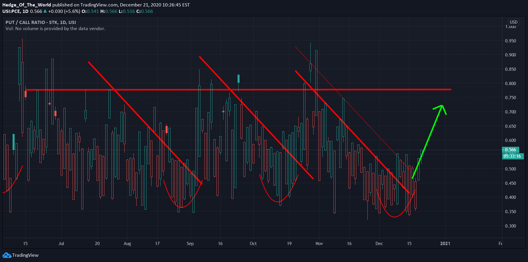Viewport: 528px width, 262px height.
Task: Click the 0.950 price axis label
Action: [x=510, y=41]
